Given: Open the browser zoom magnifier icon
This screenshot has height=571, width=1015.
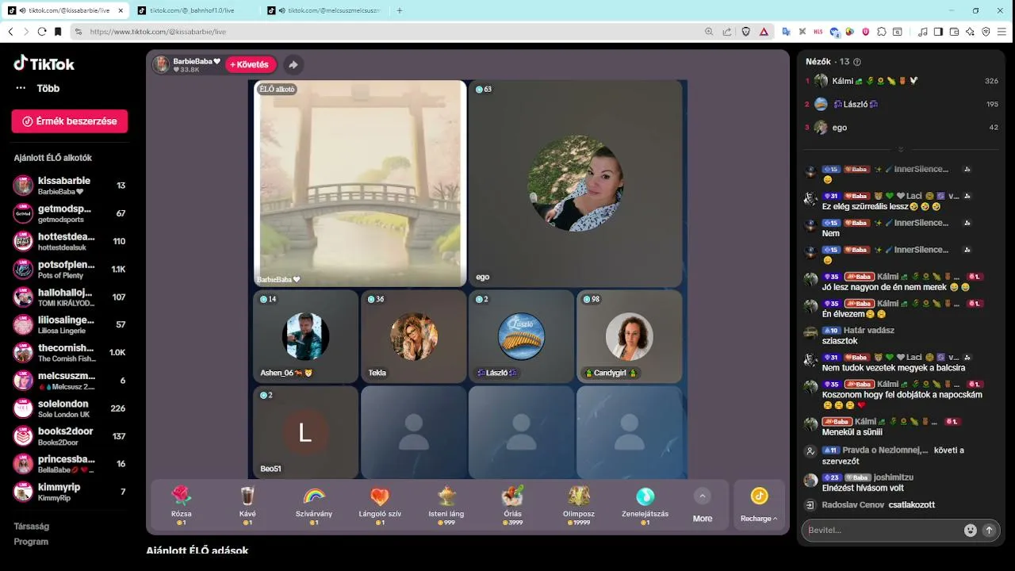Looking at the screenshot, I should (709, 32).
